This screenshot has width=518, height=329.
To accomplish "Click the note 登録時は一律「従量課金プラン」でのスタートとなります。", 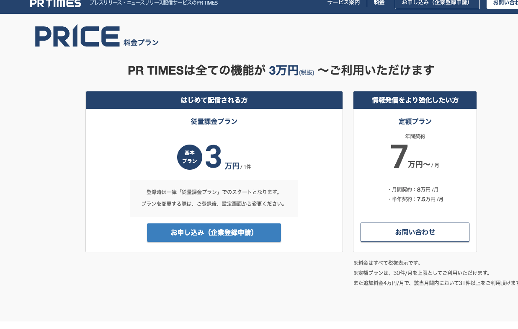I will click(214, 192).
